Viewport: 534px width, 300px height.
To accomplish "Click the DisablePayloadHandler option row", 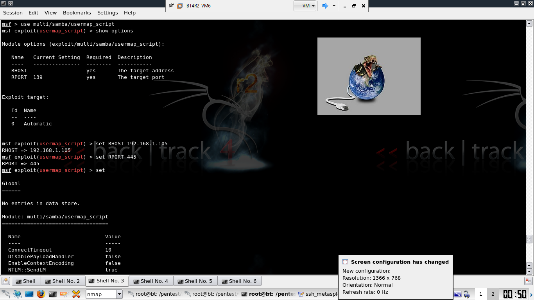I will 65,256.
